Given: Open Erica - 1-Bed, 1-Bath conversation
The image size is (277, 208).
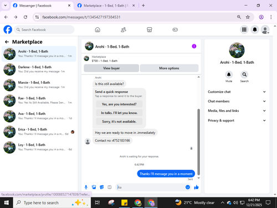Looking at the screenshot, I should tap(39, 131).
